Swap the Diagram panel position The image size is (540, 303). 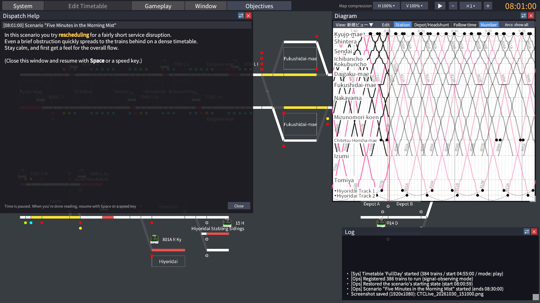pos(524,16)
